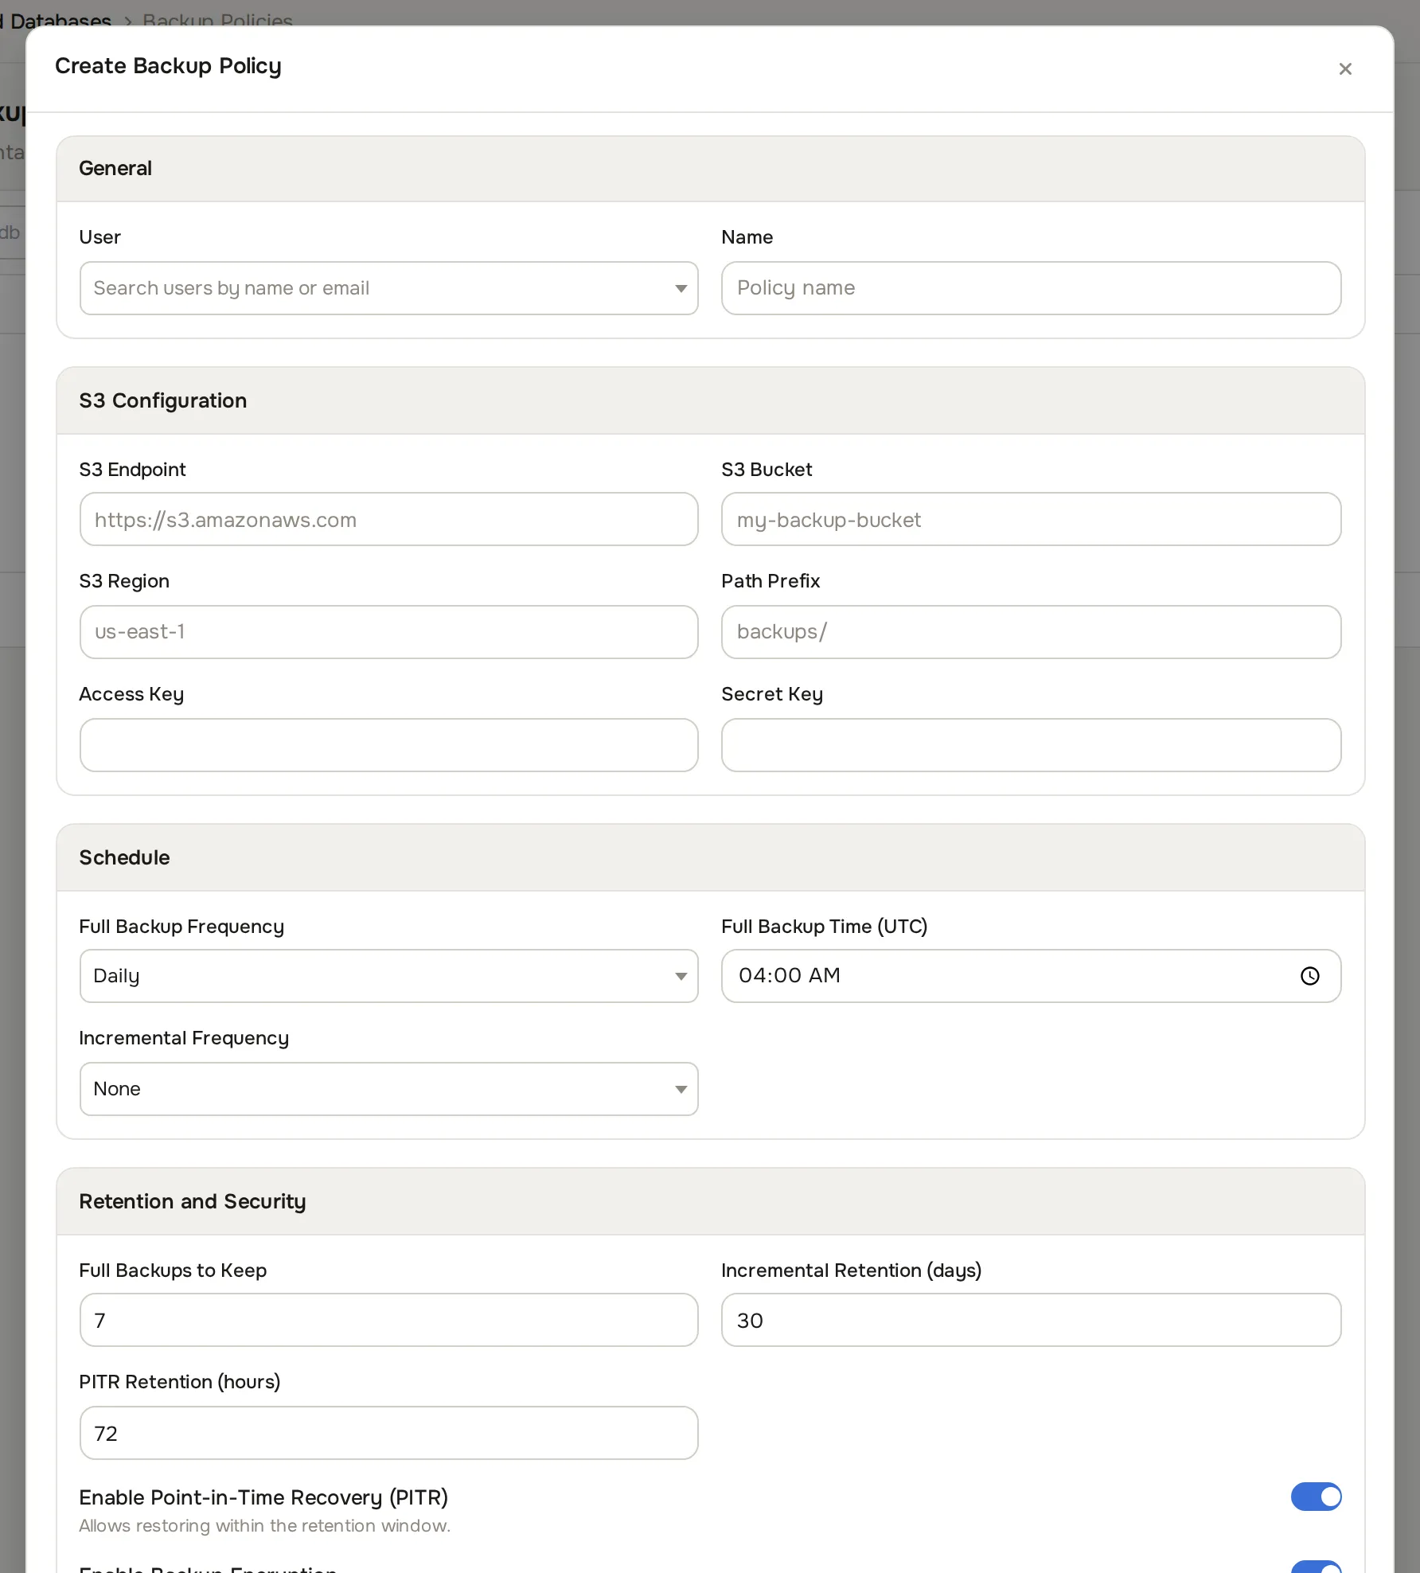Viewport: 1420px width, 1573px height.
Task: Focus the Secret Key field
Action: (1031, 745)
